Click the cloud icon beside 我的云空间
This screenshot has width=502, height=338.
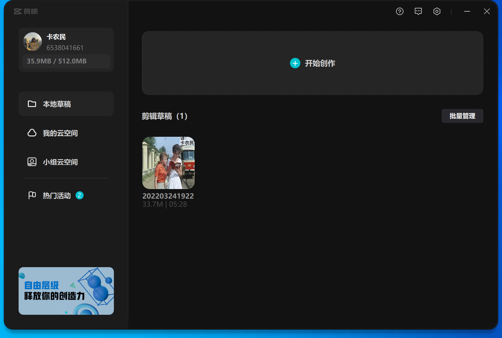click(x=32, y=133)
